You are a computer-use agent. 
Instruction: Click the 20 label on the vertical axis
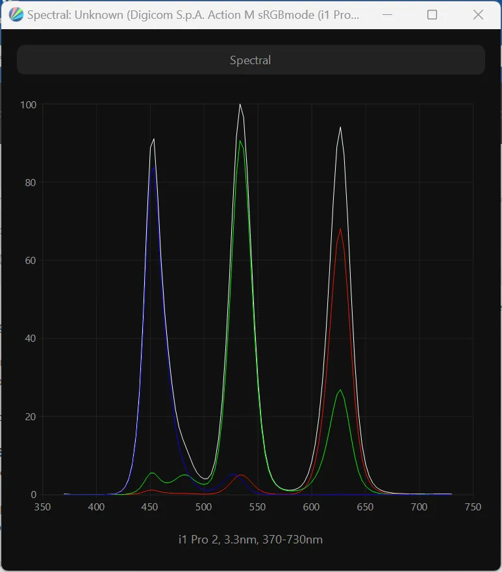click(x=30, y=416)
